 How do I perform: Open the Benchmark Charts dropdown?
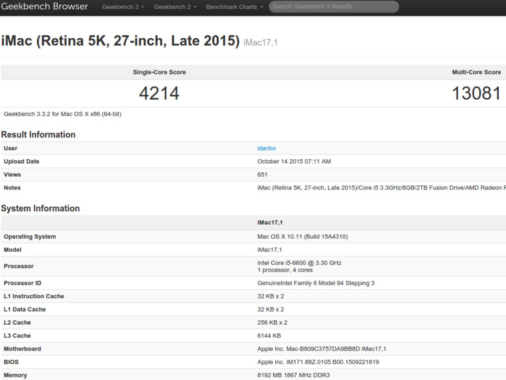[235, 7]
